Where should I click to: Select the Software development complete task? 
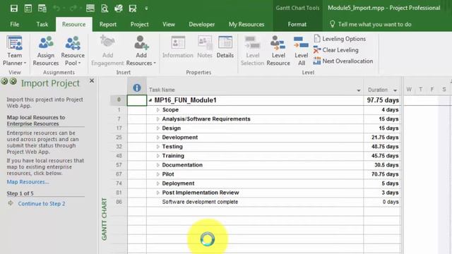[200, 202]
